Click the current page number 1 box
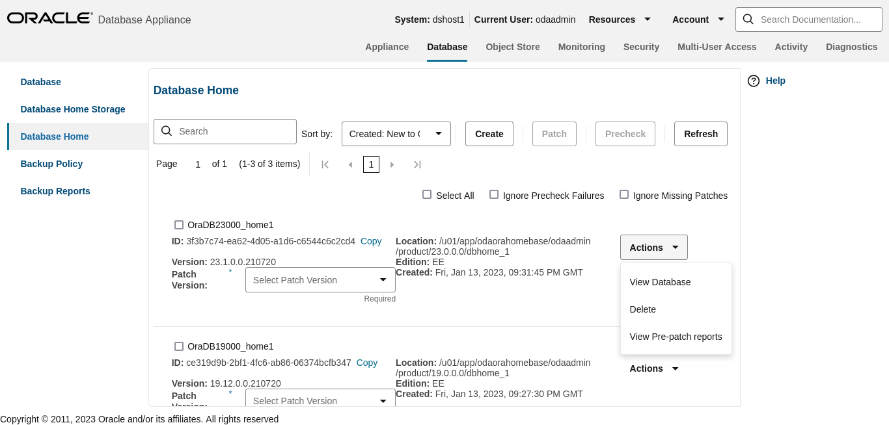This screenshot has width=889, height=425. tap(371, 164)
